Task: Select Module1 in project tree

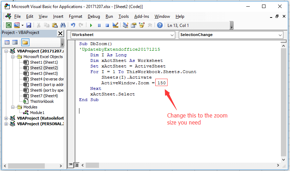Action: (37, 113)
